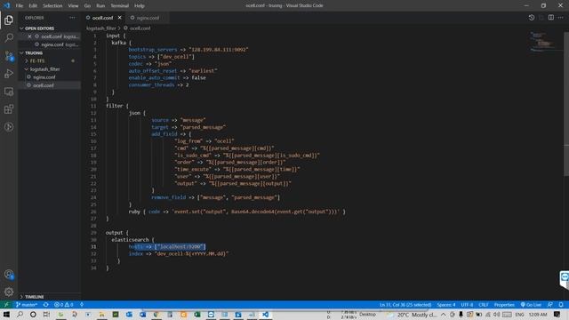The height and width of the screenshot is (320, 569).
Task: Open the Explorer views and more actions menu
Action: tap(73, 18)
